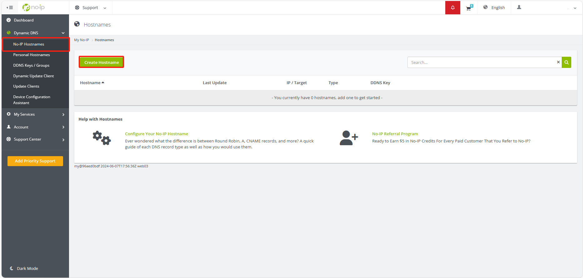The height and width of the screenshot is (278, 583).
Task: Click the gears icon under Help
Action: 101,138
